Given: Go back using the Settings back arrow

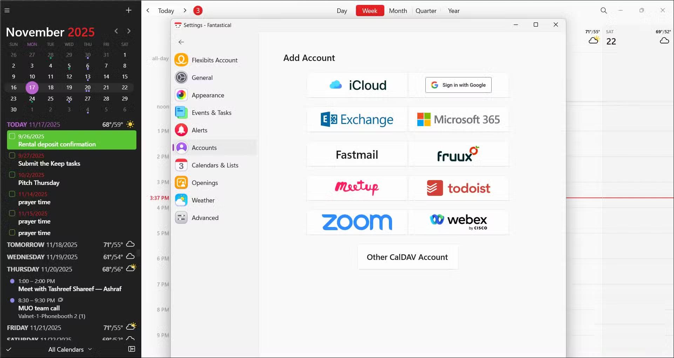Looking at the screenshot, I should click(181, 42).
